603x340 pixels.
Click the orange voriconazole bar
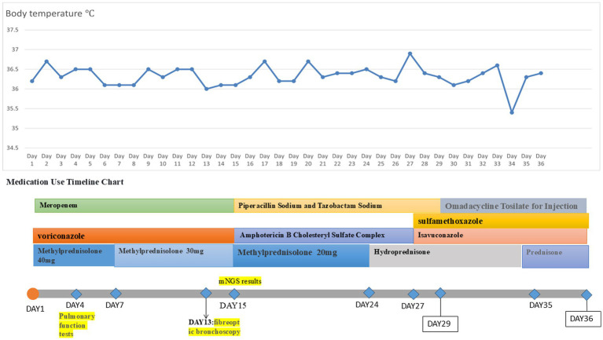pyautogui.click(x=134, y=236)
